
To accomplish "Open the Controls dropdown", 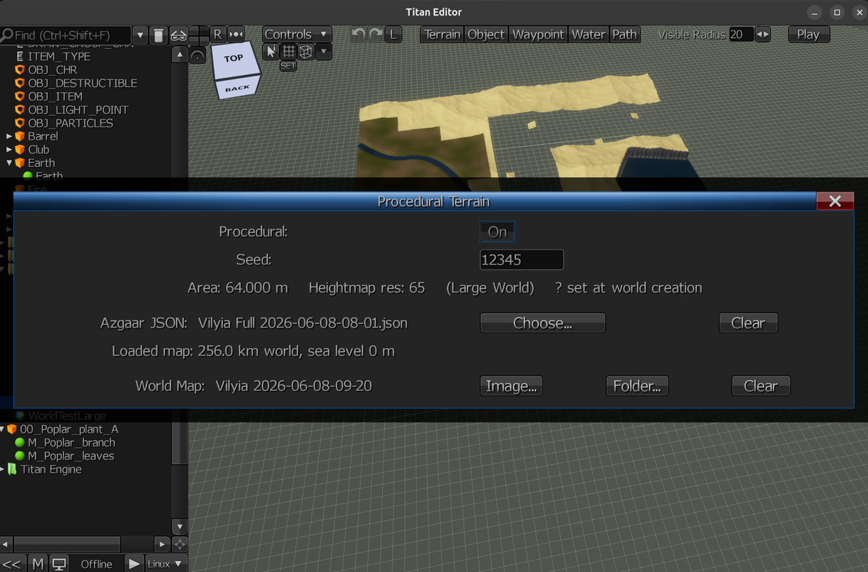I will coord(297,34).
